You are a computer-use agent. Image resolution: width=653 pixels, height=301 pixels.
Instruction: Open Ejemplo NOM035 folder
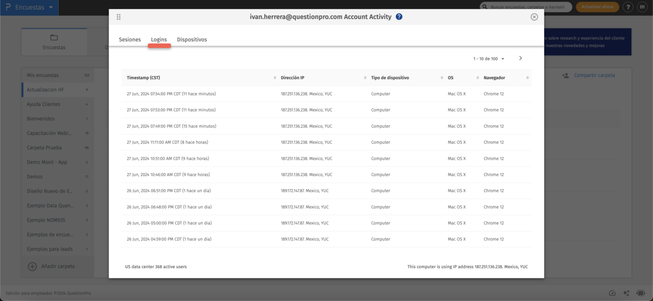[x=58, y=220]
